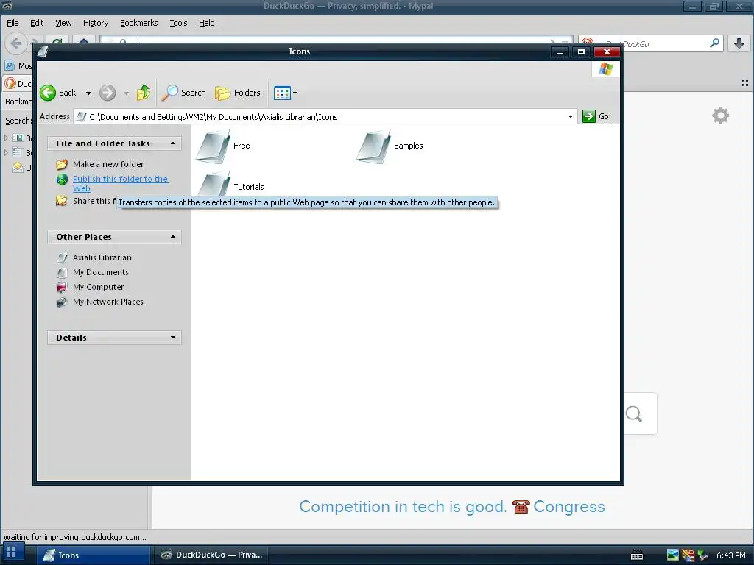The image size is (754, 565).
Task: Click the Publish to Web globe icon
Action: tap(62, 180)
